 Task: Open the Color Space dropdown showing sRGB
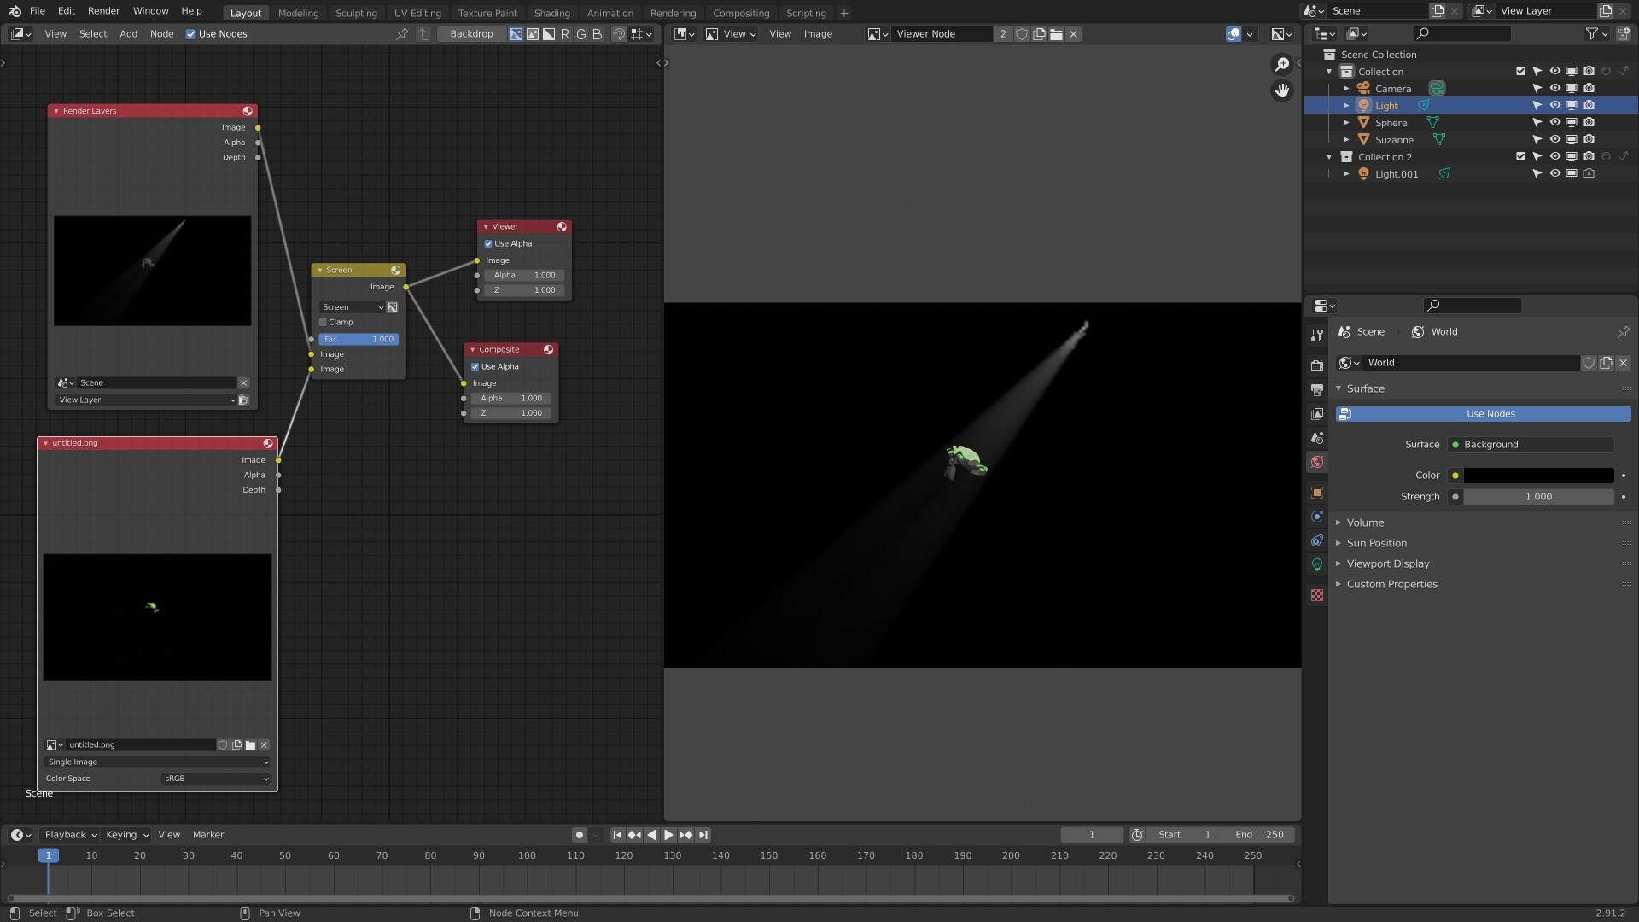pyautogui.click(x=213, y=778)
